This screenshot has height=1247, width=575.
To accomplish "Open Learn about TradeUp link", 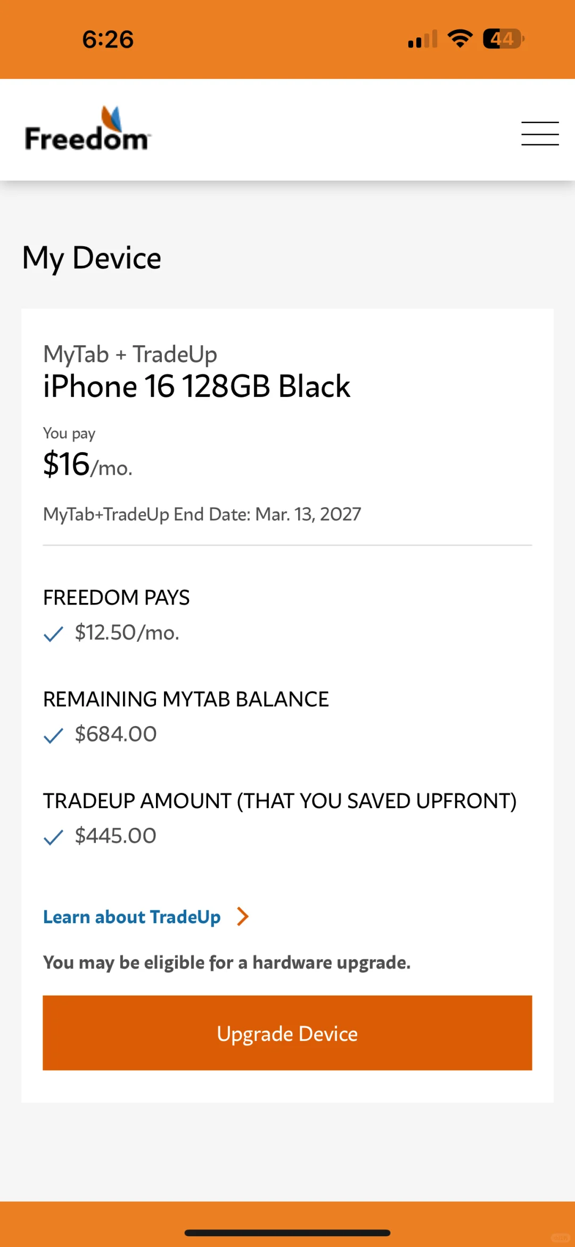I will click(132, 917).
